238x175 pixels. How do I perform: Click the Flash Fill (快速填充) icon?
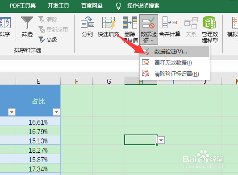tap(109, 23)
